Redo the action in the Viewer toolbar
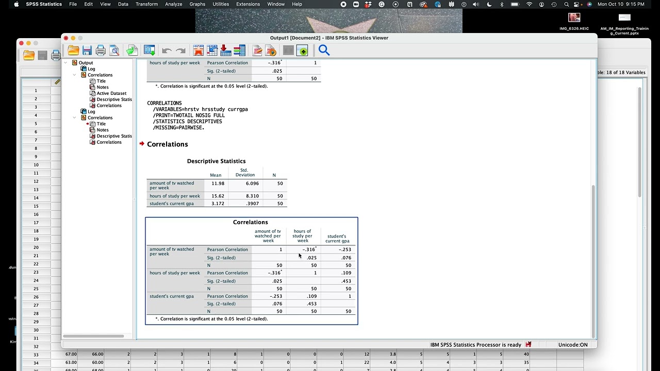Viewport: 660px width, 371px height. coord(180,50)
